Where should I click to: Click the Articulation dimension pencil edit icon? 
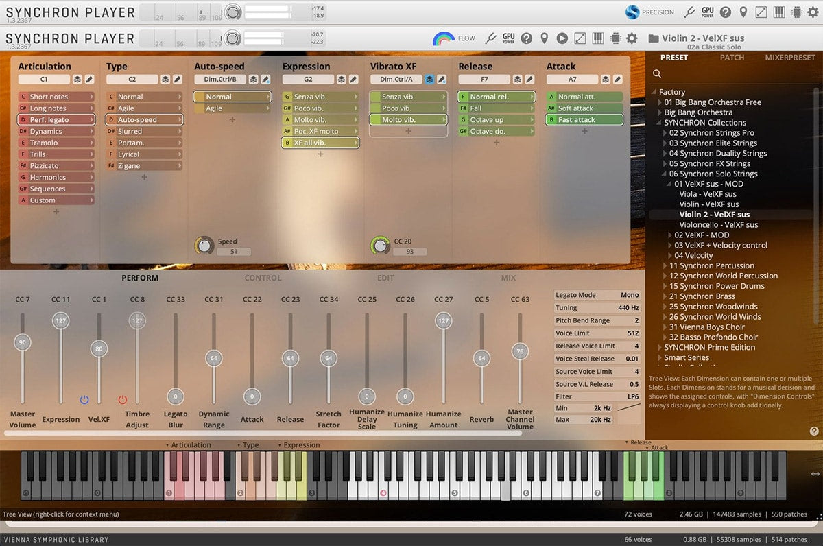89,80
